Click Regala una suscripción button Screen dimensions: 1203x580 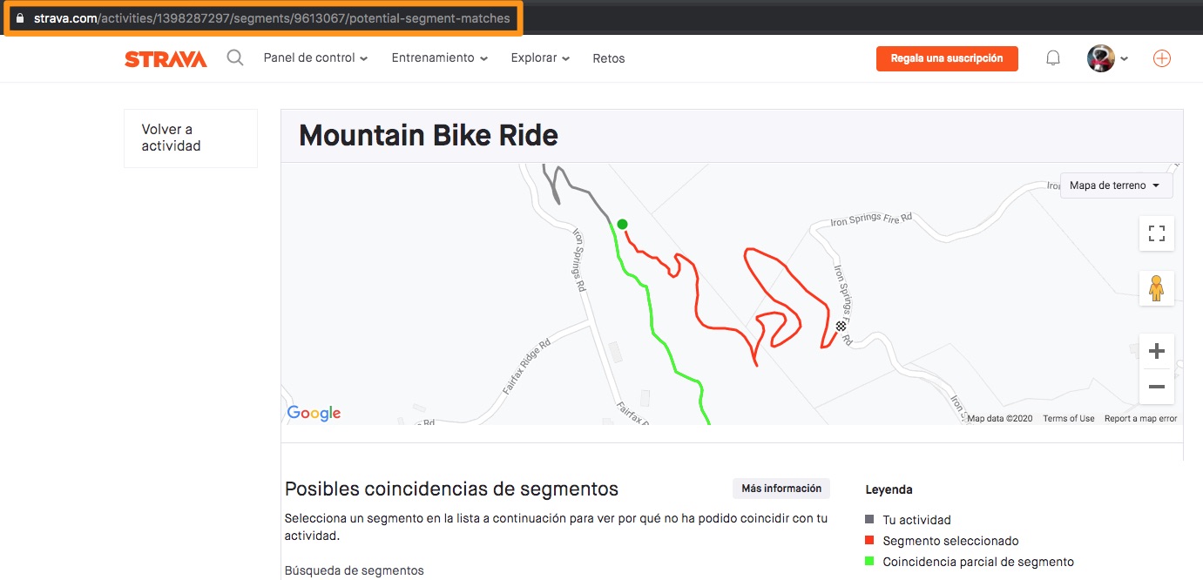[947, 58]
